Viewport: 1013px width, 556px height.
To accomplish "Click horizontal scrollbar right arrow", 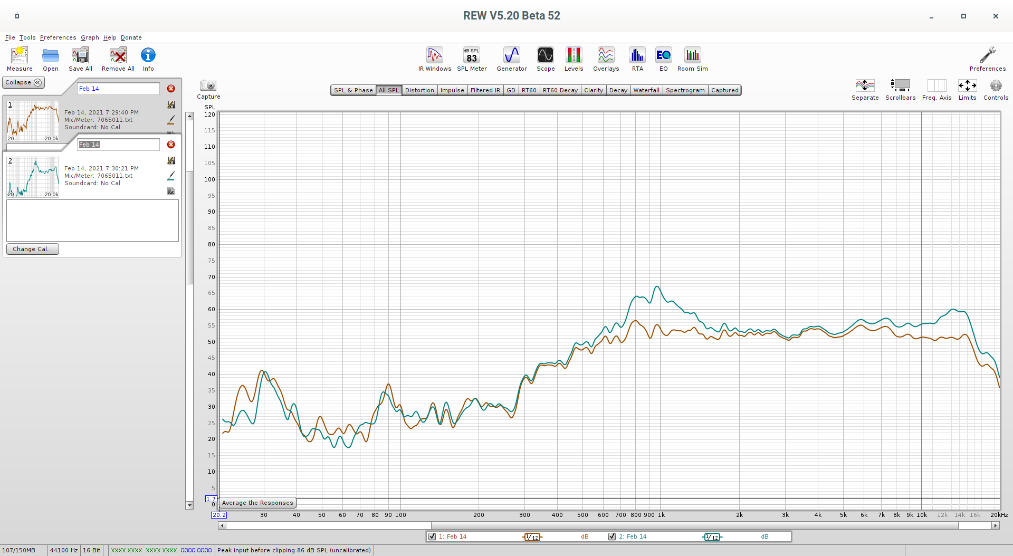I will (x=995, y=525).
